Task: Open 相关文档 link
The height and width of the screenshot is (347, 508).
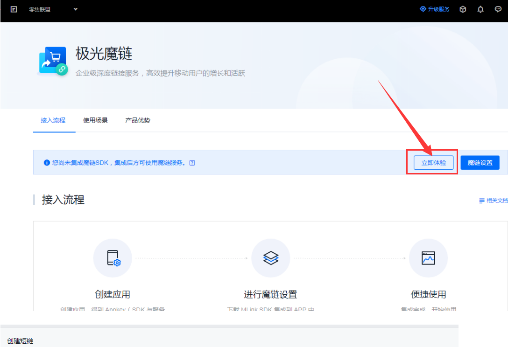Action: (494, 201)
